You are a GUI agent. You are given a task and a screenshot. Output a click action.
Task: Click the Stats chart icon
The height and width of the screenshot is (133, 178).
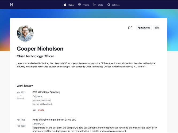95,5
